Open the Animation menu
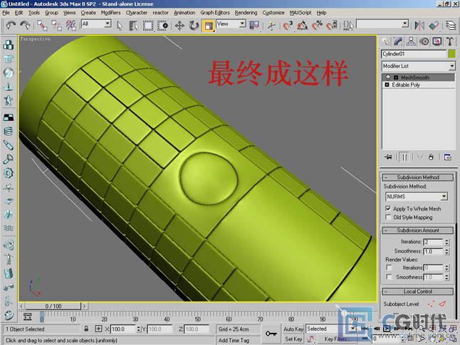This screenshot has width=460, height=345. click(184, 13)
